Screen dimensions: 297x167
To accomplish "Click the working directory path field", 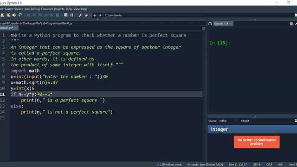I will (x=198, y=15).
